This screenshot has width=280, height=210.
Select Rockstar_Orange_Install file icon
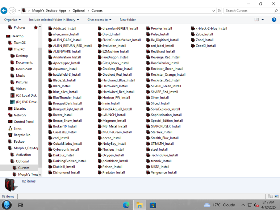(x=148, y=74)
